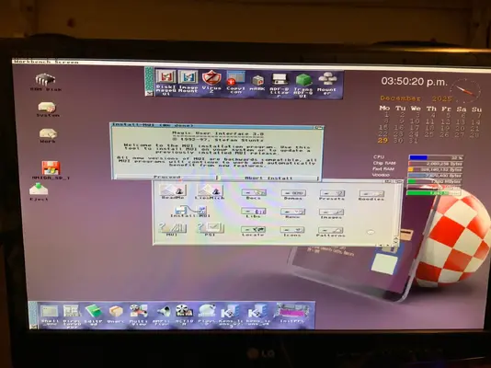Image resolution: width=491 pixels, height=368 pixels.
Task: Open the AMIGA_SD floppy disk icon
Action: (51, 170)
